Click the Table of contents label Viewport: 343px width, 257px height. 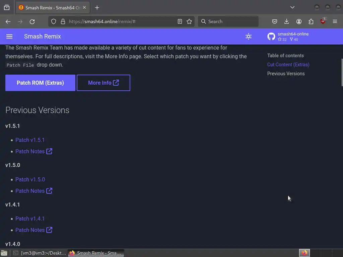[285, 56]
